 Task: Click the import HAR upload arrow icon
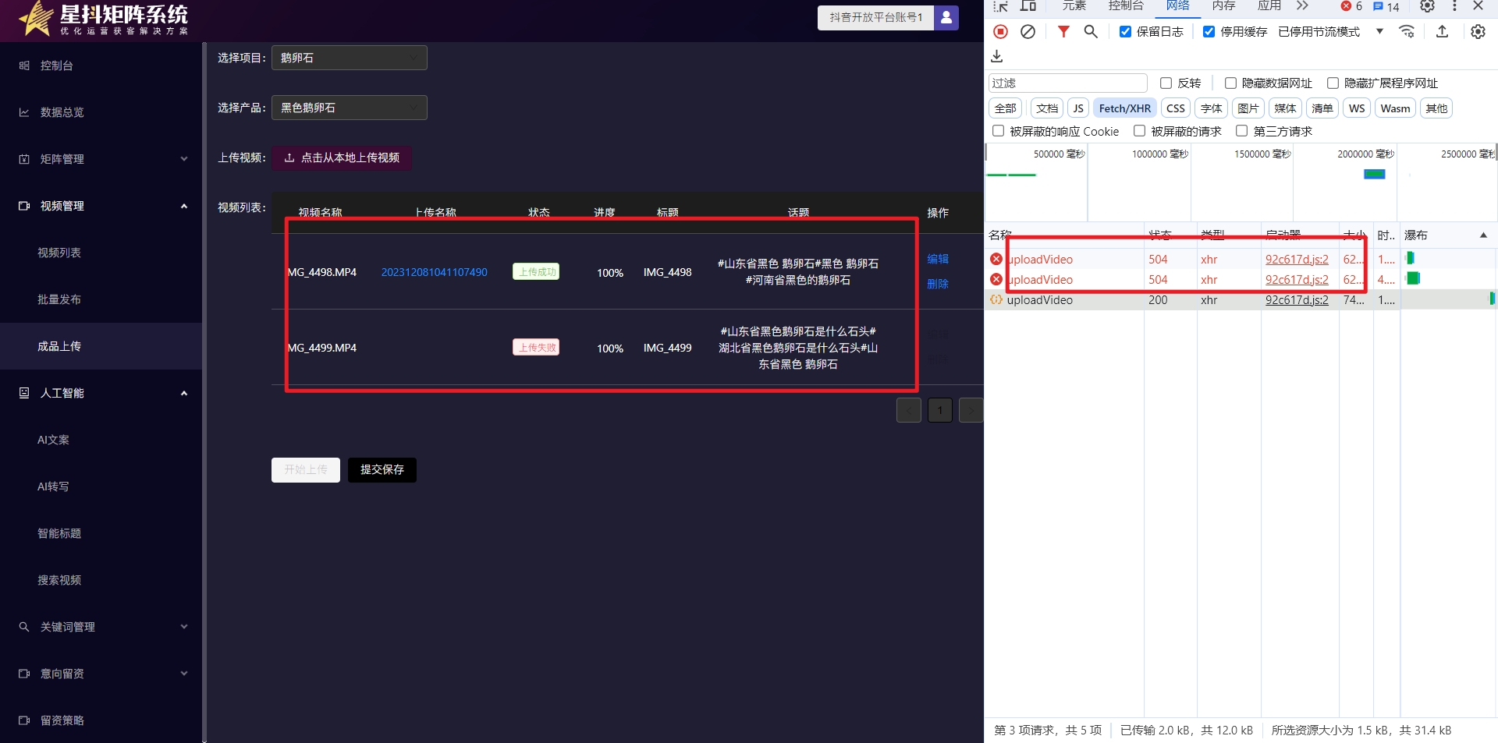tap(1442, 31)
